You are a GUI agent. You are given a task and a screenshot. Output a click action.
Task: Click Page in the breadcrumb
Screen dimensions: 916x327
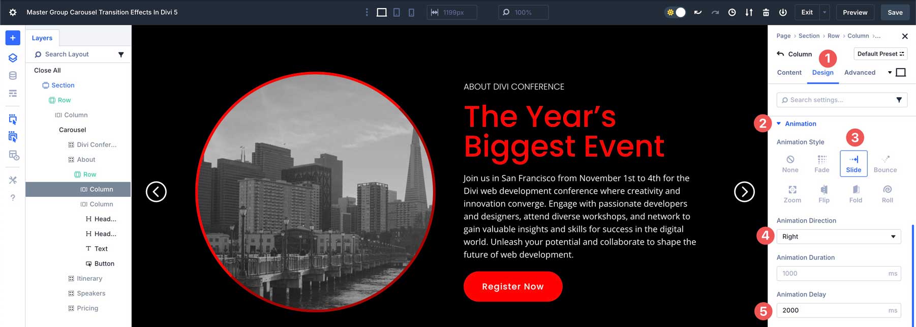pyautogui.click(x=783, y=36)
